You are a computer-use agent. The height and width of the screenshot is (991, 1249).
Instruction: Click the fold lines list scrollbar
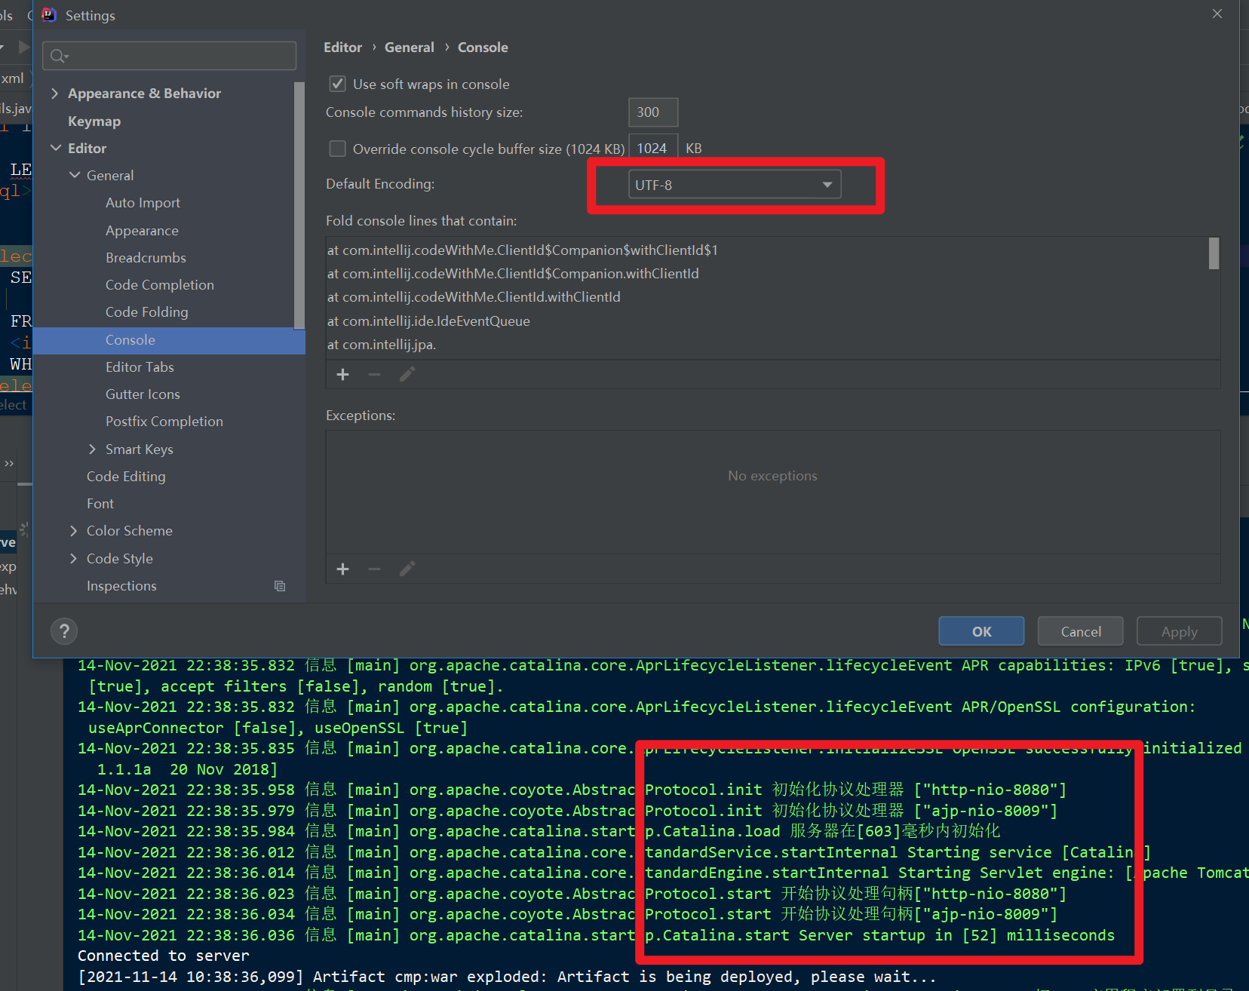[1214, 253]
